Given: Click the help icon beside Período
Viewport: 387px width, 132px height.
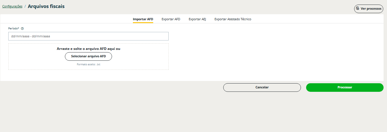Looking at the screenshot, I should click(22, 29).
